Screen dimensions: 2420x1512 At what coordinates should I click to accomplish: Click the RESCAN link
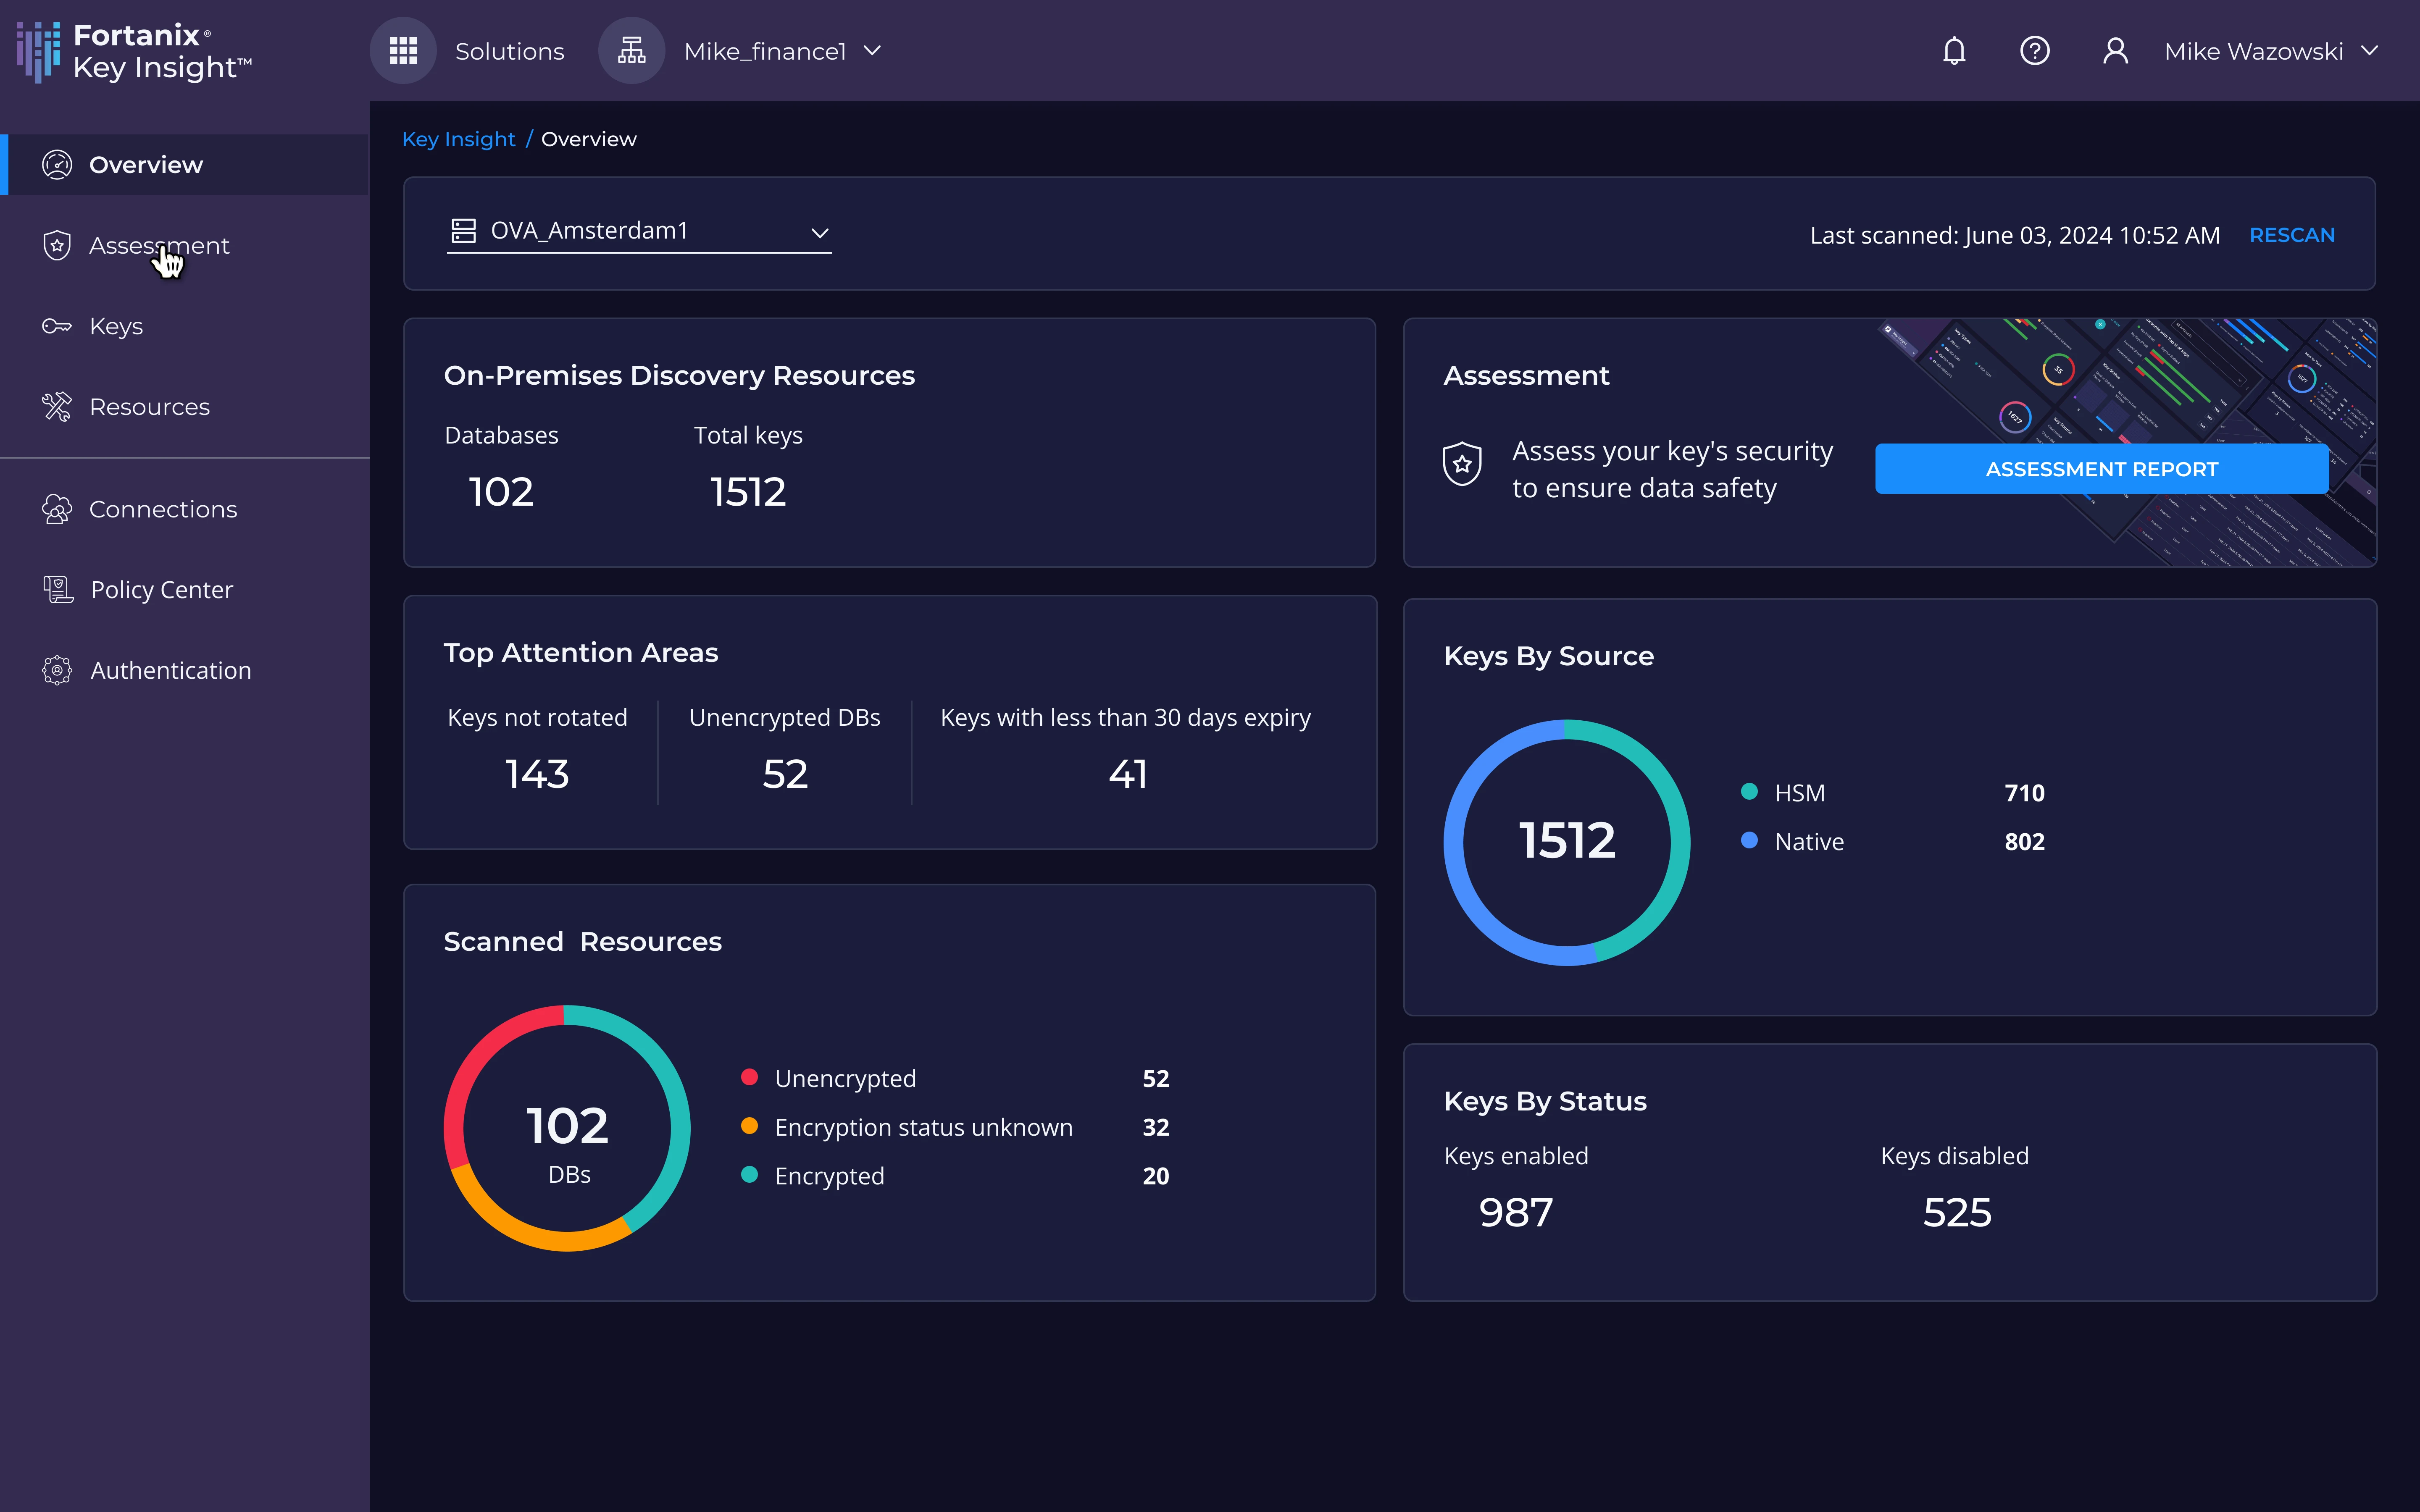pos(2292,235)
